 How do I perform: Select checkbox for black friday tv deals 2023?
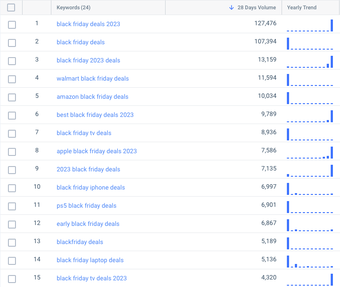(12, 279)
